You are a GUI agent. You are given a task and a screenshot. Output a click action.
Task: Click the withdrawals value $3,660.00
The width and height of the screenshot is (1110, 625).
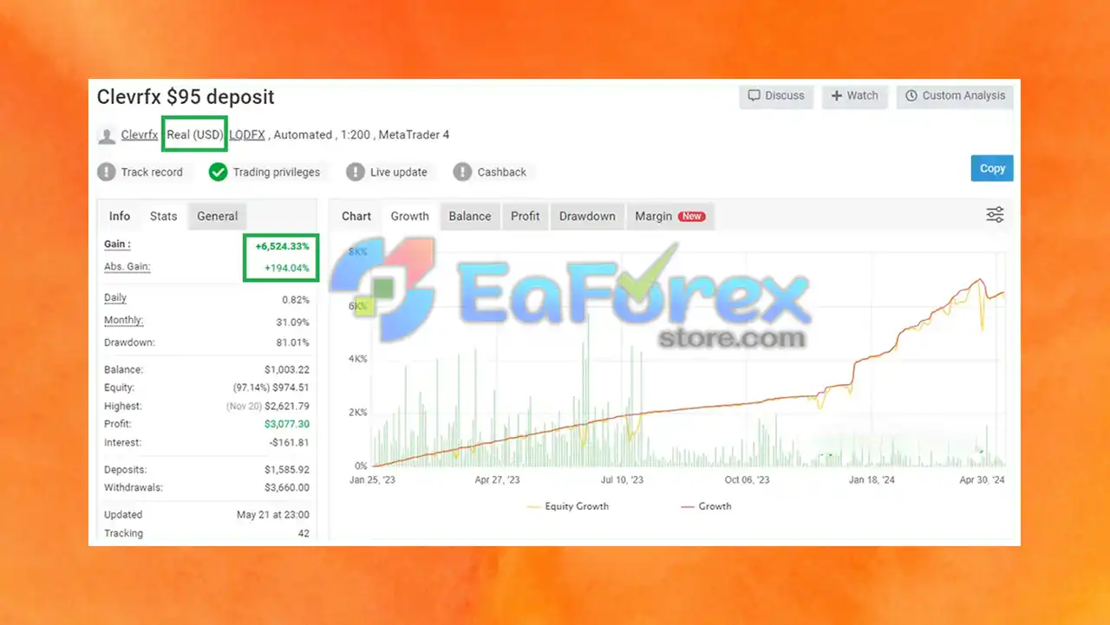[x=287, y=487]
